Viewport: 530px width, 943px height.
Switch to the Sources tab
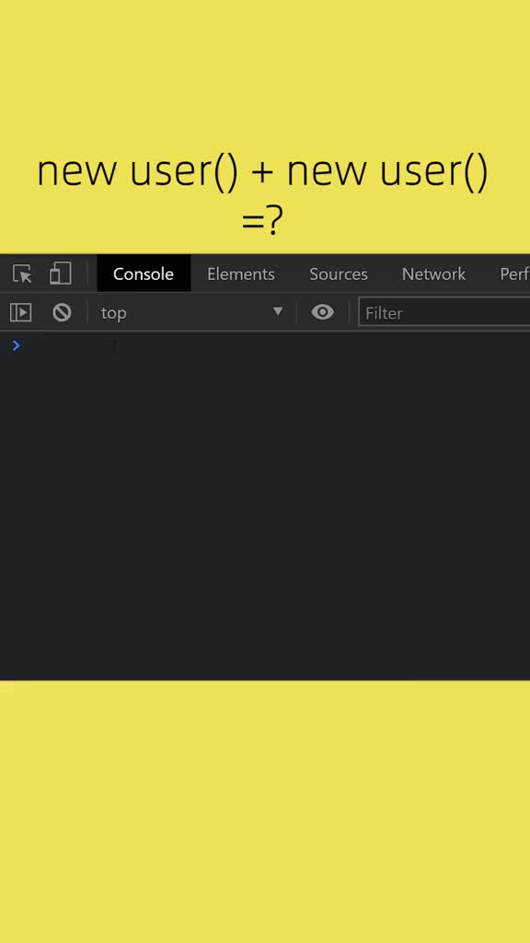coord(339,274)
